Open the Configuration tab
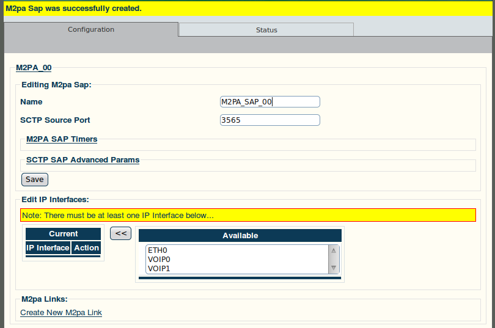495x328 pixels. click(x=91, y=29)
